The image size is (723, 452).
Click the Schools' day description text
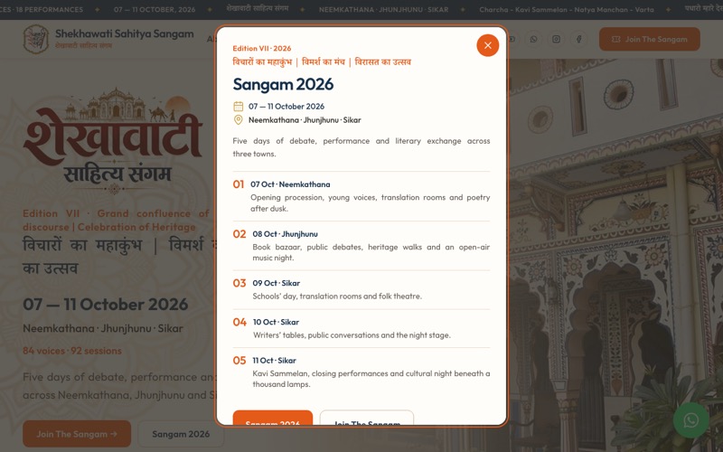(x=337, y=297)
